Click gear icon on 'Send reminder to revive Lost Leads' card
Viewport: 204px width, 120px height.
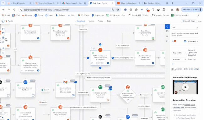coord(38,38)
